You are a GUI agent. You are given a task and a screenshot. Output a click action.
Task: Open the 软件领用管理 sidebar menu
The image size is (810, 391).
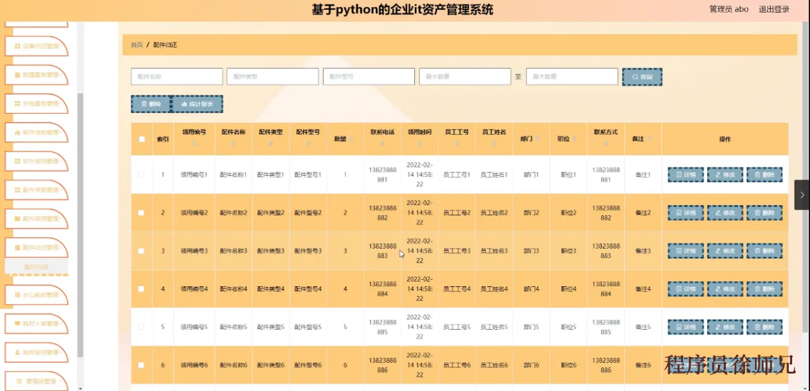36,161
